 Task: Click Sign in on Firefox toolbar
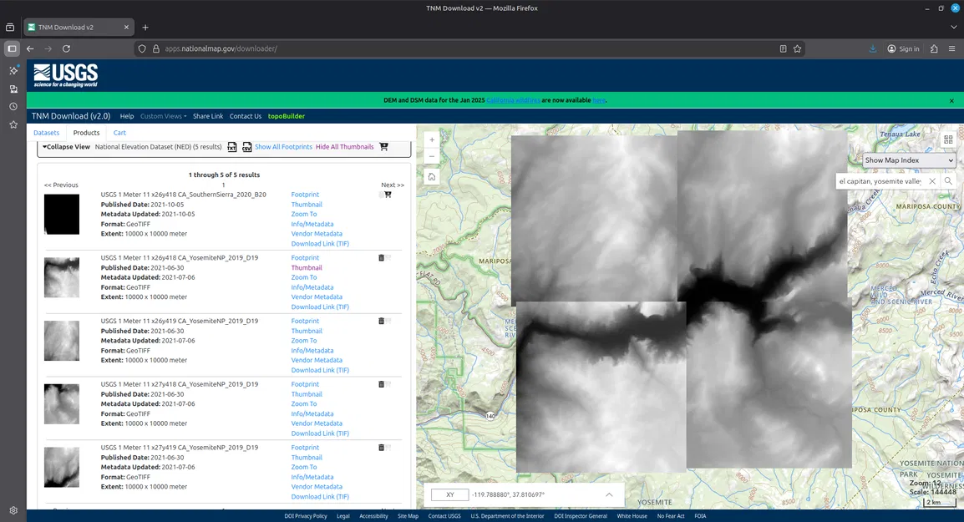tap(903, 48)
